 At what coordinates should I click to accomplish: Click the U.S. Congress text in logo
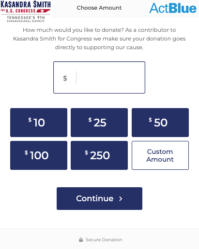click(21, 11)
